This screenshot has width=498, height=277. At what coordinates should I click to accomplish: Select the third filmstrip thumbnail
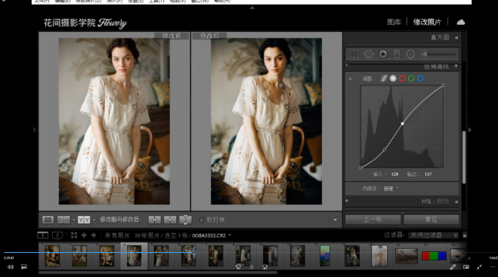pos(107,256)
